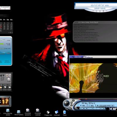Select PLAY in the Incubus DVD menu

pos(95,72)
